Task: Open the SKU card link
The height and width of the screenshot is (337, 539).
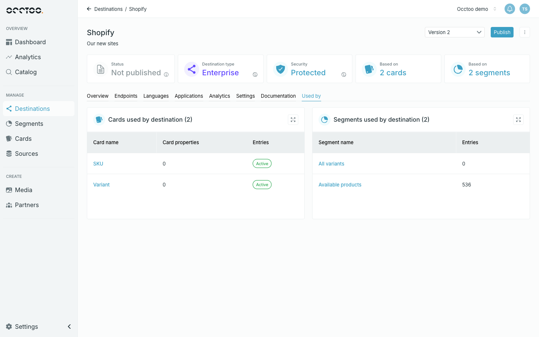Action: click(98, 164)
